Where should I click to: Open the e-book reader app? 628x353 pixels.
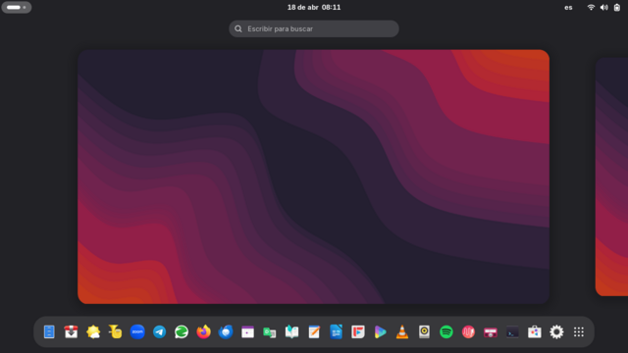point(292,331)
